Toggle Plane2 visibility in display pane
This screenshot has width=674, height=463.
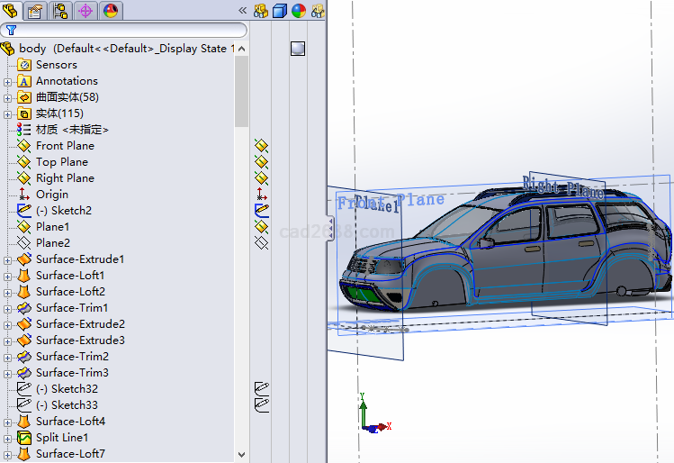pos(262,243)
